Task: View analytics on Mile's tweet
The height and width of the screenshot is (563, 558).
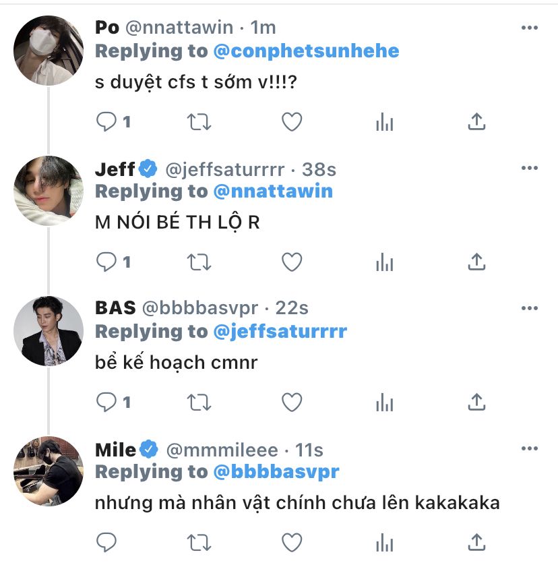Action: 384,541
